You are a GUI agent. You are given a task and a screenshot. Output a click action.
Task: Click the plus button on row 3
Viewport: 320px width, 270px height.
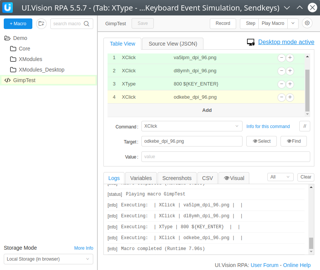pyautogui.click(x=290, y=84)
